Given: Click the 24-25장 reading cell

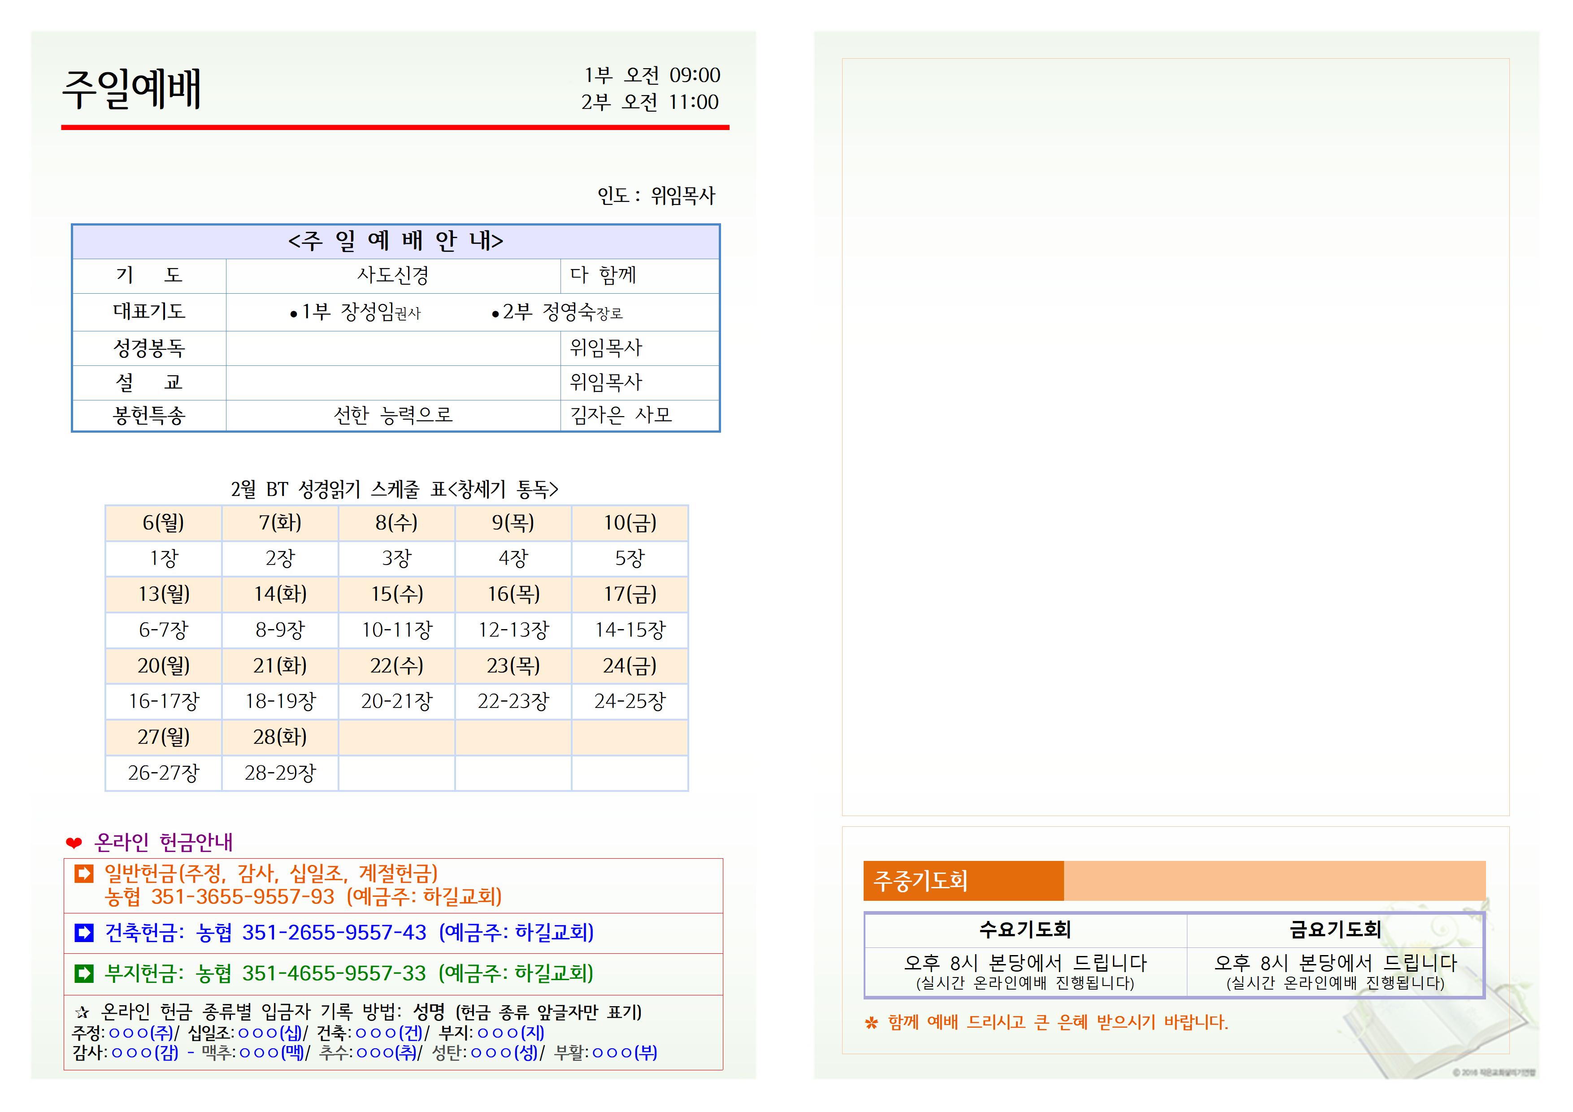Looking at the screenshot, I should point(630,702).
